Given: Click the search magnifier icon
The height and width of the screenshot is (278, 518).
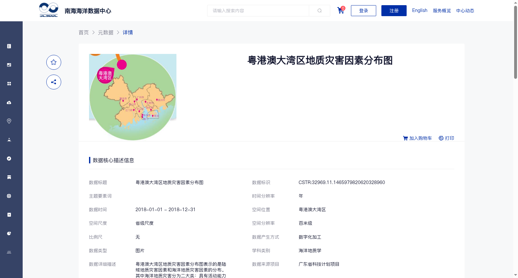Looking at the screenshot, I should (x=320, y=11).
